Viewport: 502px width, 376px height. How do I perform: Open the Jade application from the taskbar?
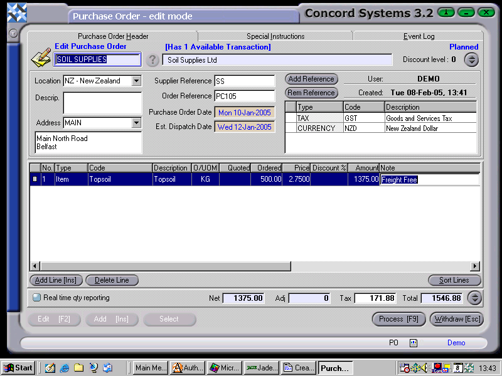(260, 368)
